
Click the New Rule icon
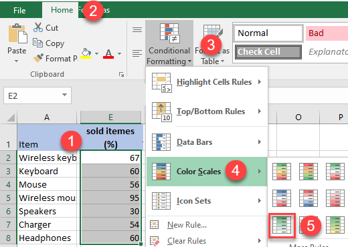point(155,225)
